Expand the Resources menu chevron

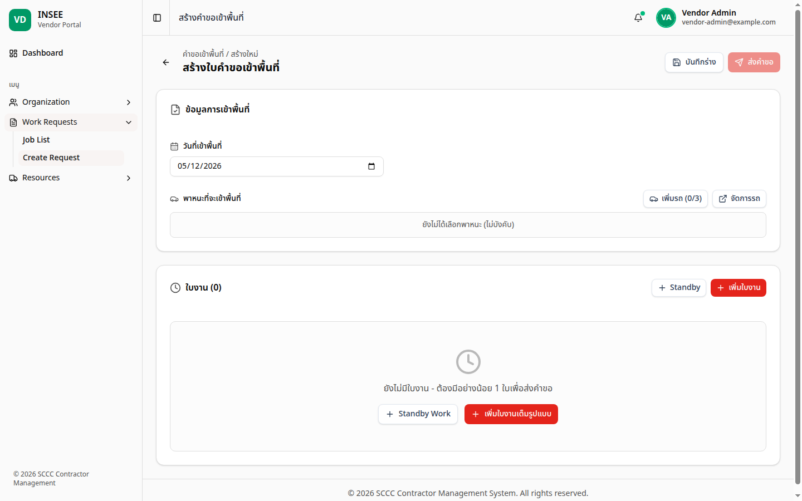(x=129, y=178)
